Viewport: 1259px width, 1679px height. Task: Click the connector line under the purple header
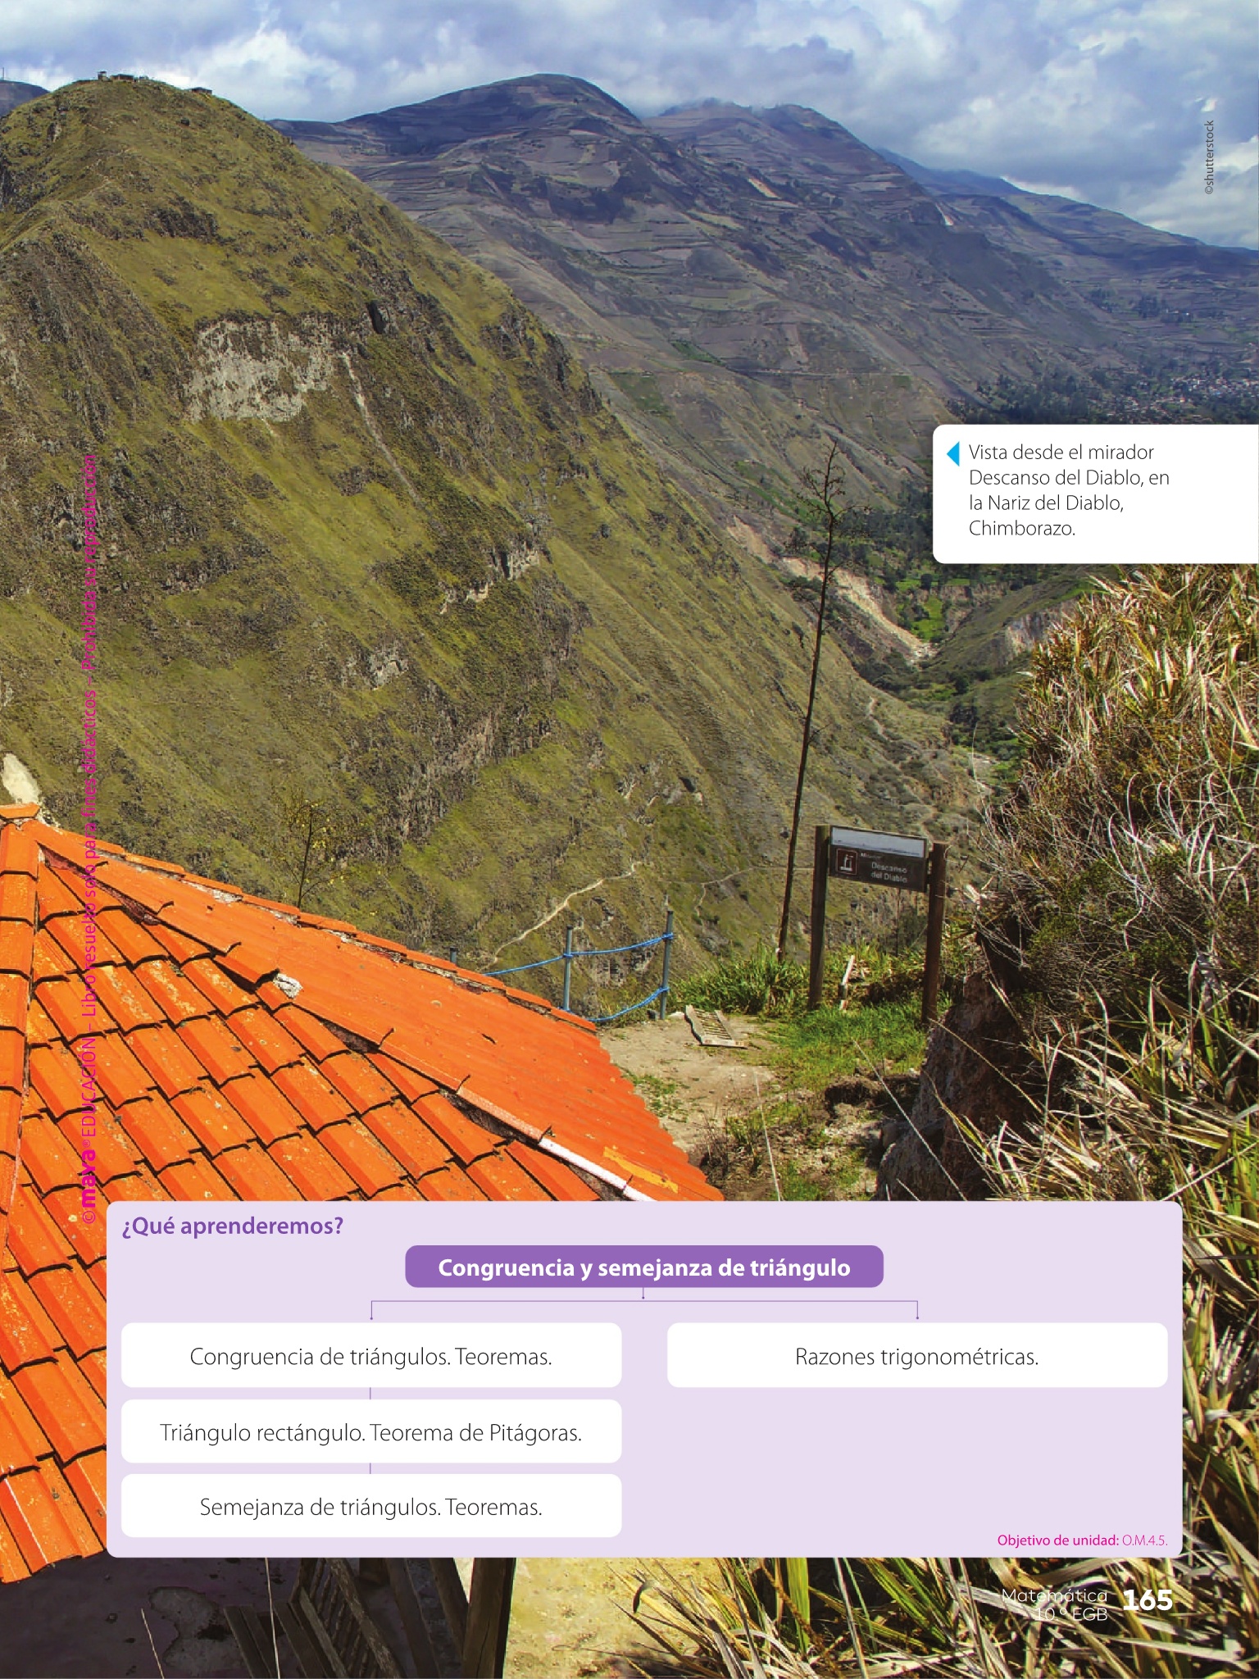(x=643, y=1300)
